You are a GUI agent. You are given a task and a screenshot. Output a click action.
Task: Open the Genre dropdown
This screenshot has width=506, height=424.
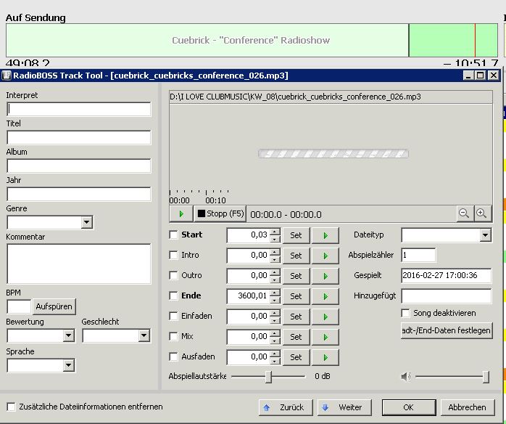point(86,222)
